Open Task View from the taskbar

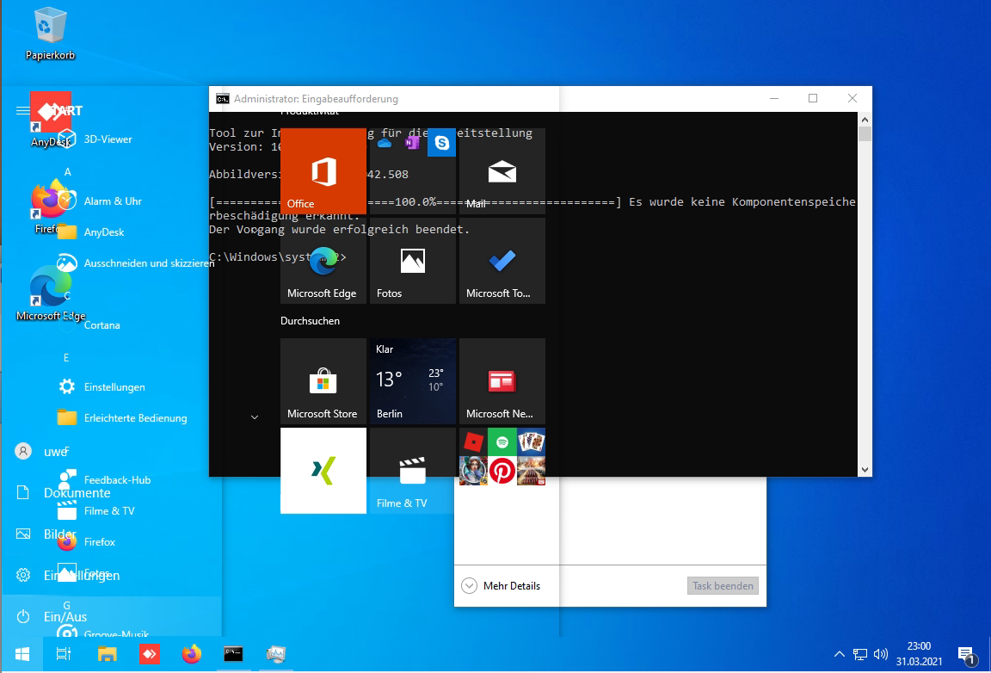[64, 654]
